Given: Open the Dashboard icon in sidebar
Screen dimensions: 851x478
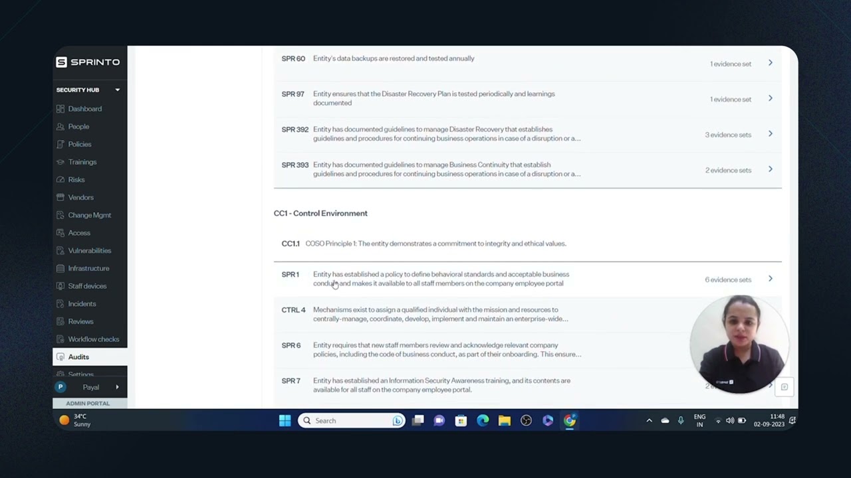Looking at the screenshot, I should click(61, 109).
